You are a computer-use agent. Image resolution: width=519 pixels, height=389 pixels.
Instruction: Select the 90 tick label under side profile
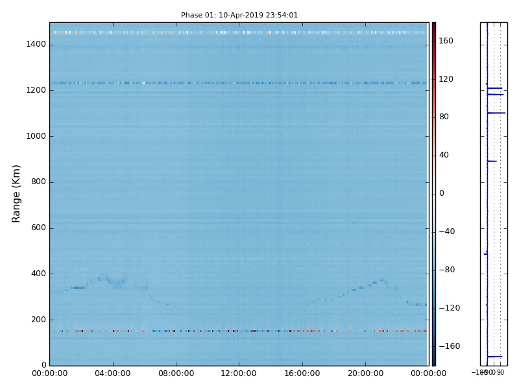500,372
